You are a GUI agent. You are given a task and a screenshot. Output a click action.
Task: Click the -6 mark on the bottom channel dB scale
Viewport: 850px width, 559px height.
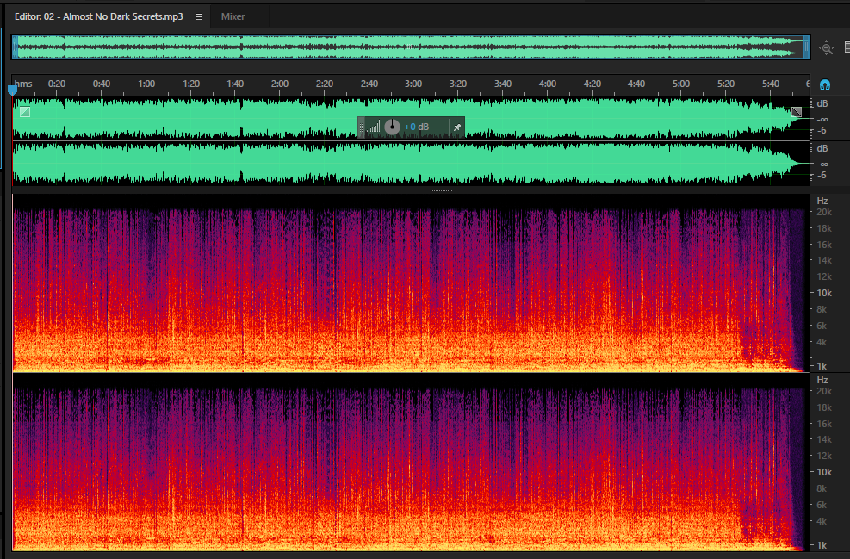822,175
